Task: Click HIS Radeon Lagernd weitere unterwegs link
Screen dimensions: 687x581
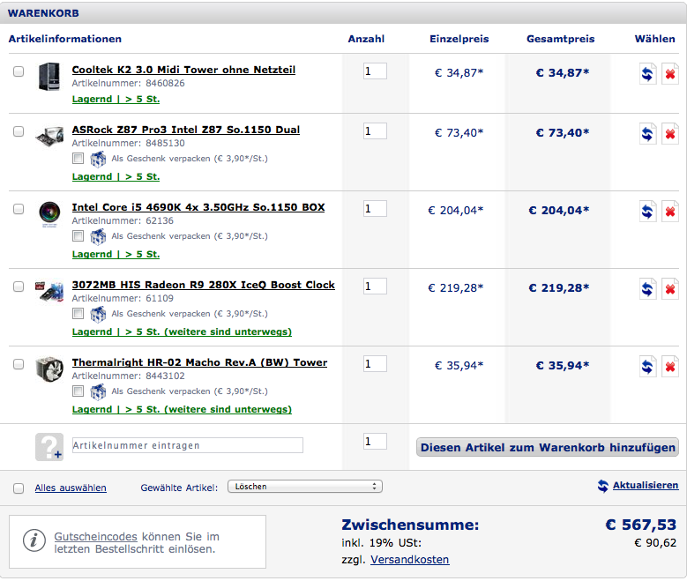Action: point(182,331)
